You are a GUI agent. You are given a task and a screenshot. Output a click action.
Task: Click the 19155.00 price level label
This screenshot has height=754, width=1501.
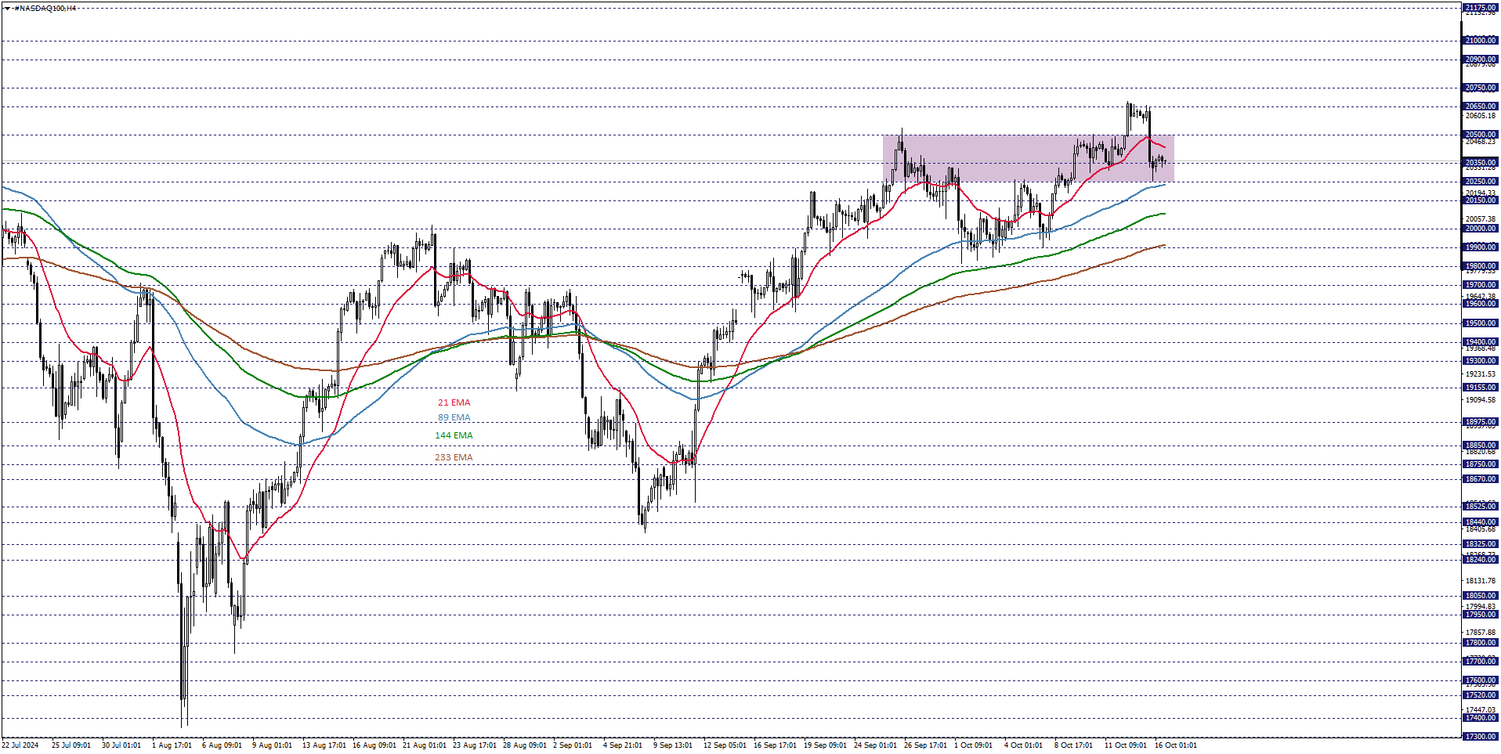click(x=1481, y=388)
